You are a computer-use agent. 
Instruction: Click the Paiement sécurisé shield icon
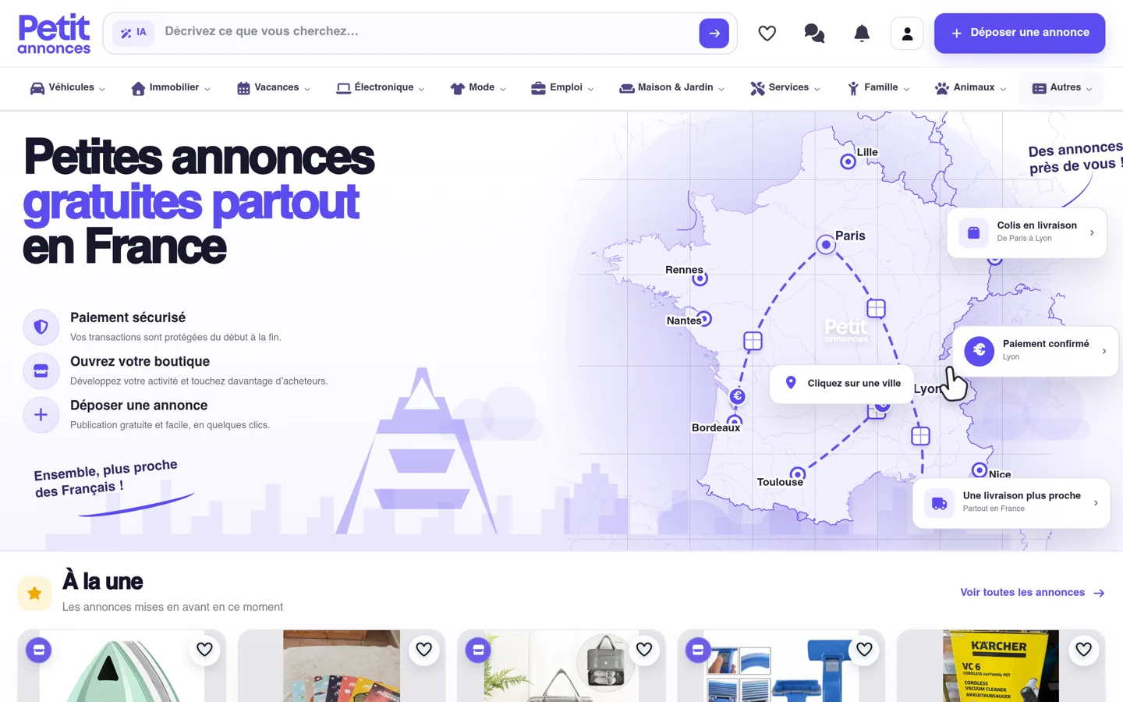pos(41,327)
